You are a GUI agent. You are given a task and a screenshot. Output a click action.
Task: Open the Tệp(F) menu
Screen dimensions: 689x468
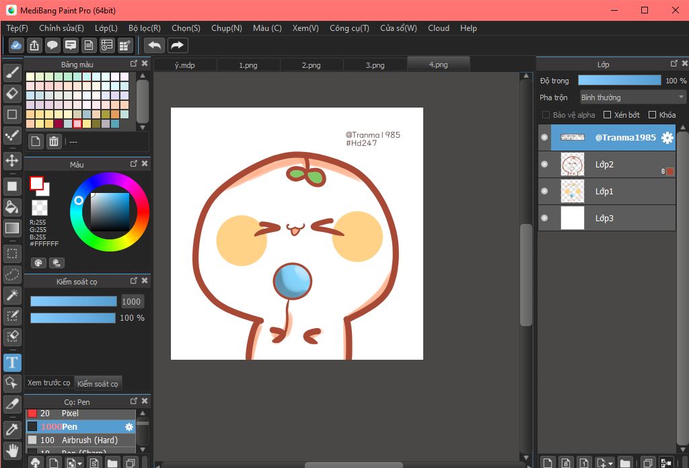pos(17,28)
